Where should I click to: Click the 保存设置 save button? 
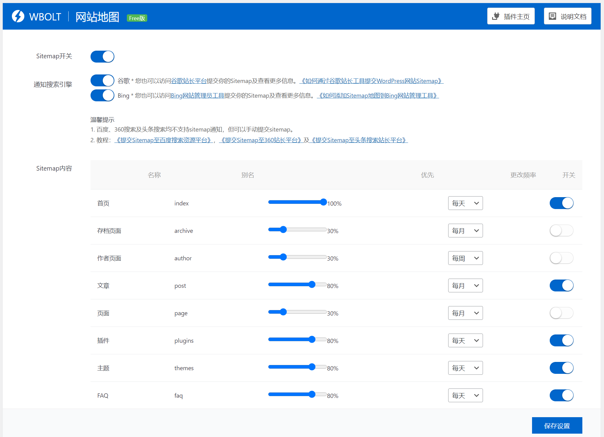(x=557, y=425)
